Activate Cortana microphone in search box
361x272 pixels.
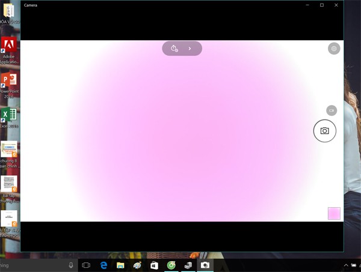pos(71,265)
